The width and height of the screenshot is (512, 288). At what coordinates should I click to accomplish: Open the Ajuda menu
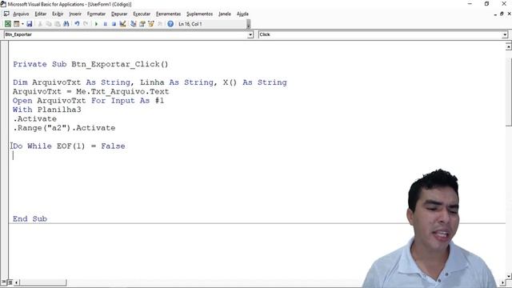click(242, 14)
